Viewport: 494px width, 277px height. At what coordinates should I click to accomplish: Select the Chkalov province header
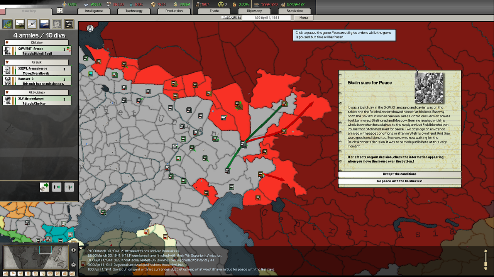37,42
